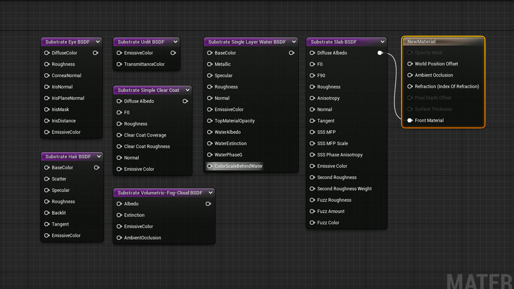Click the F90 pin on Slab BSDF

click(x=313, y=76)
